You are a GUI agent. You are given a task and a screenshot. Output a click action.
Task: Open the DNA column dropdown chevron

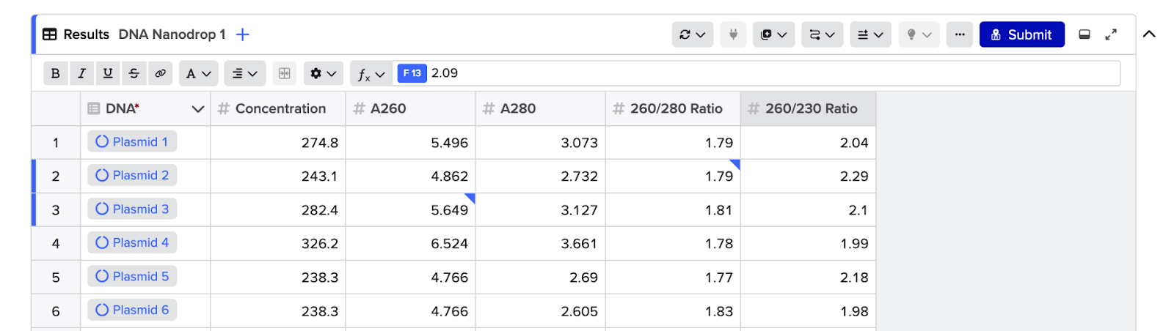pos(197,109)
